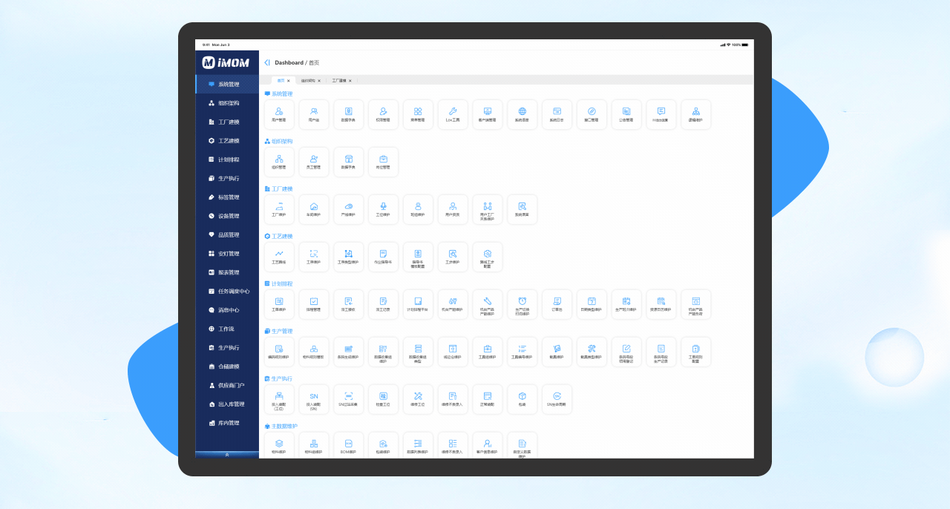Open 安灯管理 in the sidebar
This screenshot has height=509, width=950.
click(227, 253)
